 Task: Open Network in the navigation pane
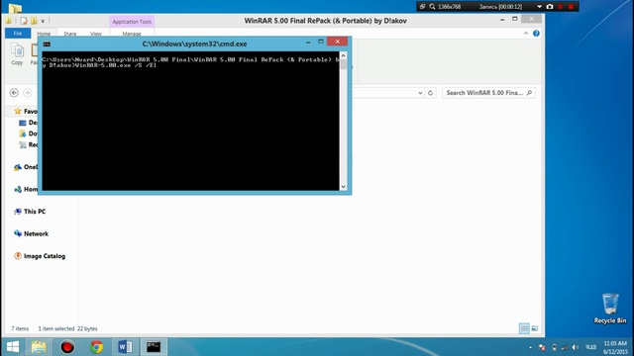(x=31, y=233)
